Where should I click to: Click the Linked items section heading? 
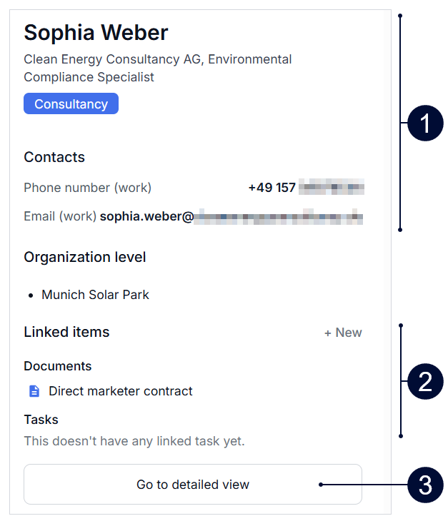point(66,332)
